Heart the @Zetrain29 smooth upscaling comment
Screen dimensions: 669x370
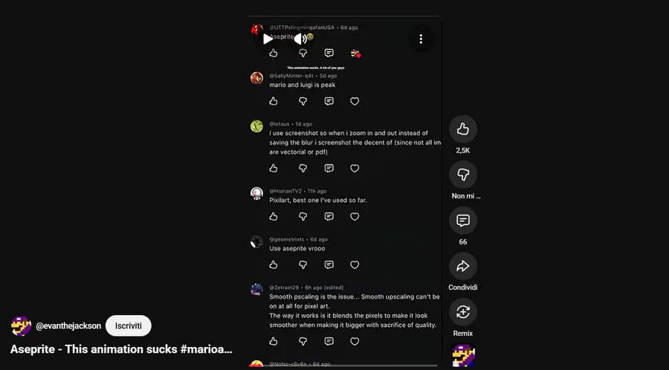coord(355,342)
